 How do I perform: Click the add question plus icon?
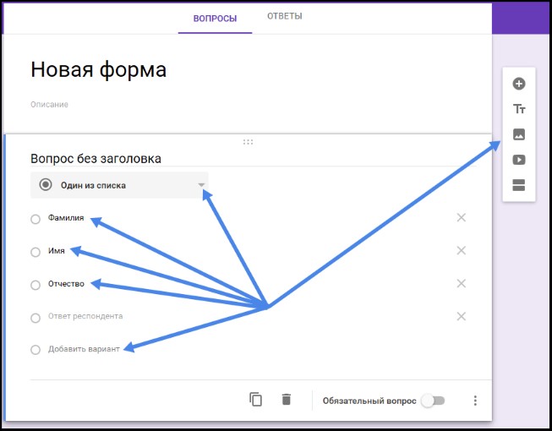tap(519, 84)
